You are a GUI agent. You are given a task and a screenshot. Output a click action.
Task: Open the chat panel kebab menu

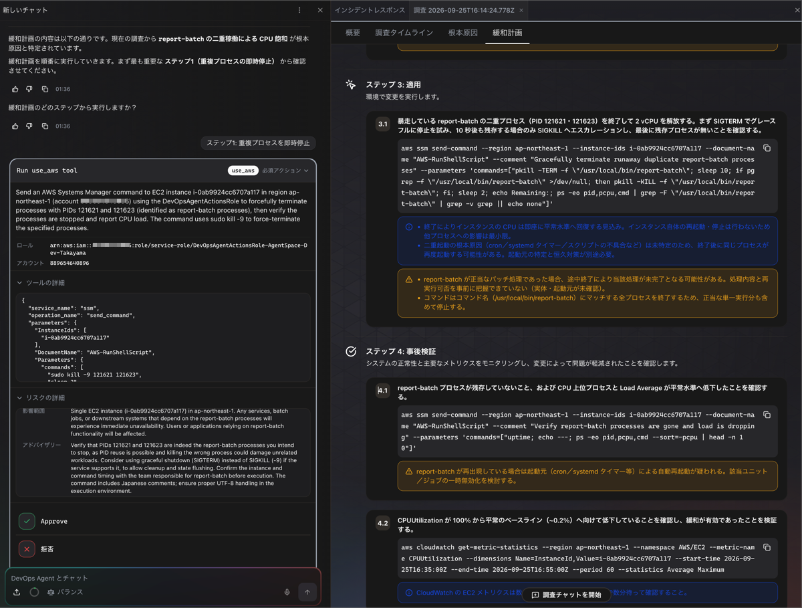pyautogui.click(x=299, y=10)
